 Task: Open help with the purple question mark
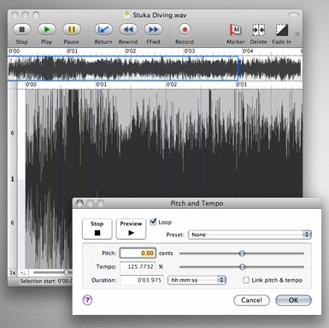point(87,300)
